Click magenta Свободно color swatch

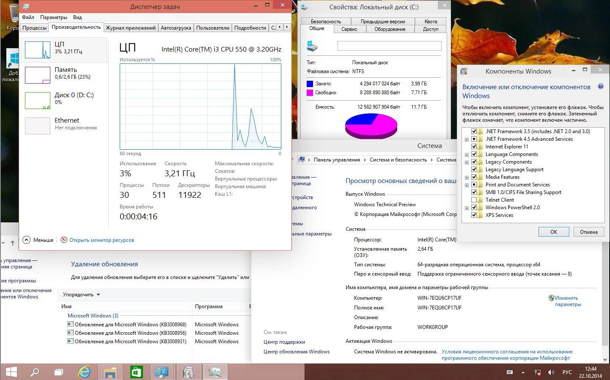(x=310, y=93)
